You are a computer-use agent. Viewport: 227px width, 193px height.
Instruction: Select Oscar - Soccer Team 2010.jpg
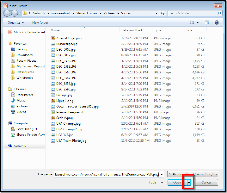[x=77, y=107]
